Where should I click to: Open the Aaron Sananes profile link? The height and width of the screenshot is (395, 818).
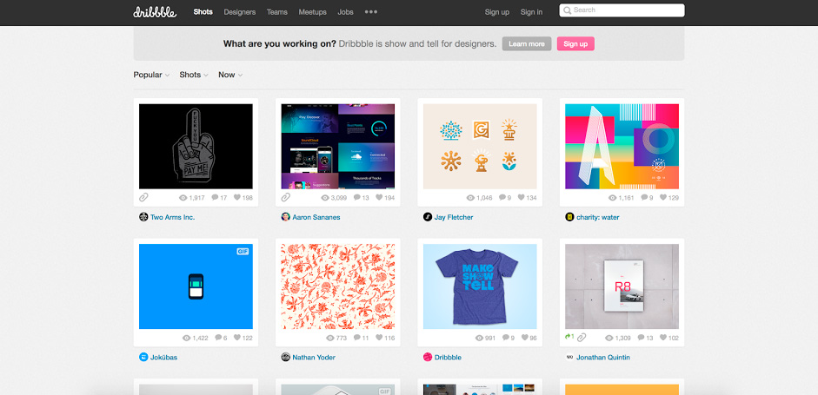(316, 217)
